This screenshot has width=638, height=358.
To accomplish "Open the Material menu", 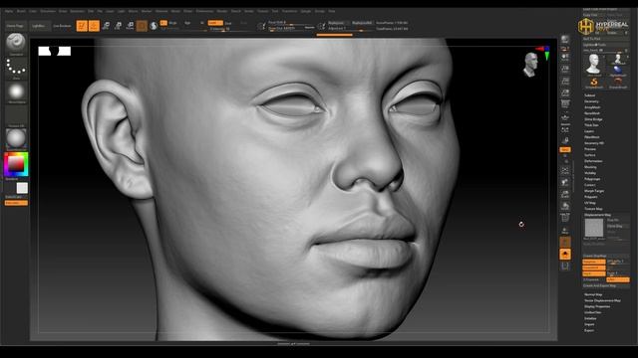I will pos(161,11).
